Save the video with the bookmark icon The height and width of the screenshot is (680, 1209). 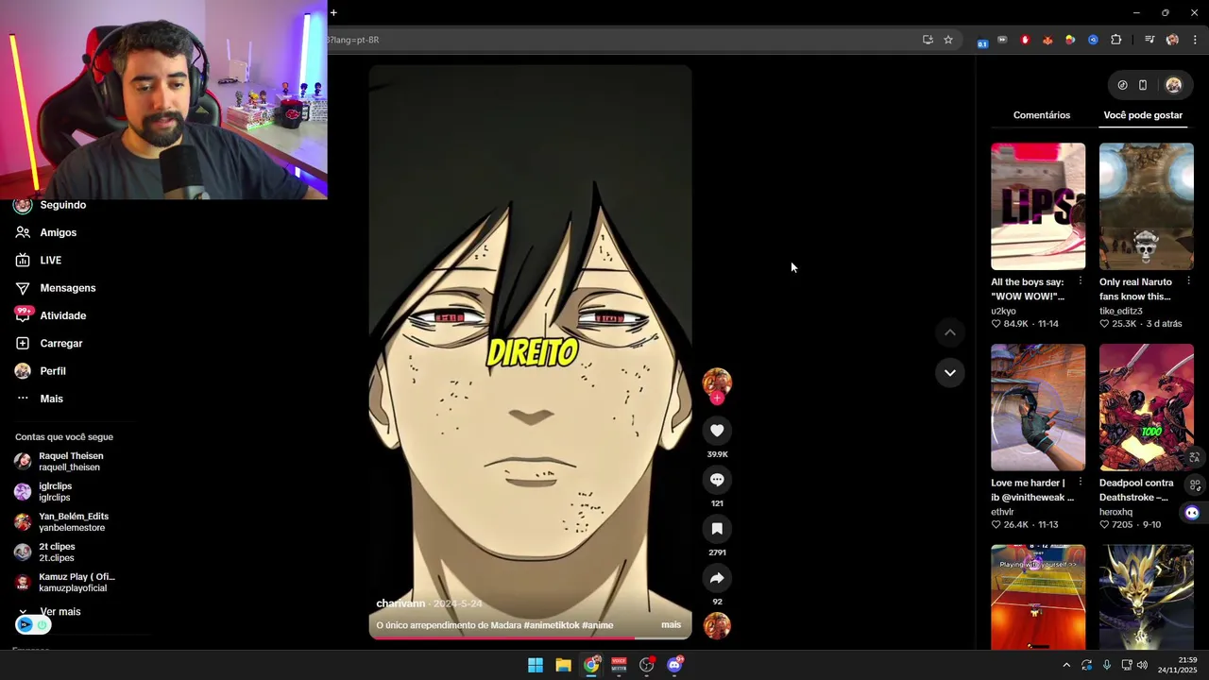click(x=717, y=529)
